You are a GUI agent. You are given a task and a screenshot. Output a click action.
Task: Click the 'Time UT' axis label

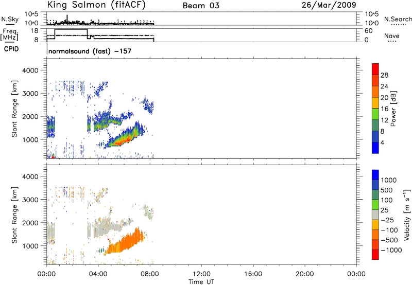click(x=201, y=282)
